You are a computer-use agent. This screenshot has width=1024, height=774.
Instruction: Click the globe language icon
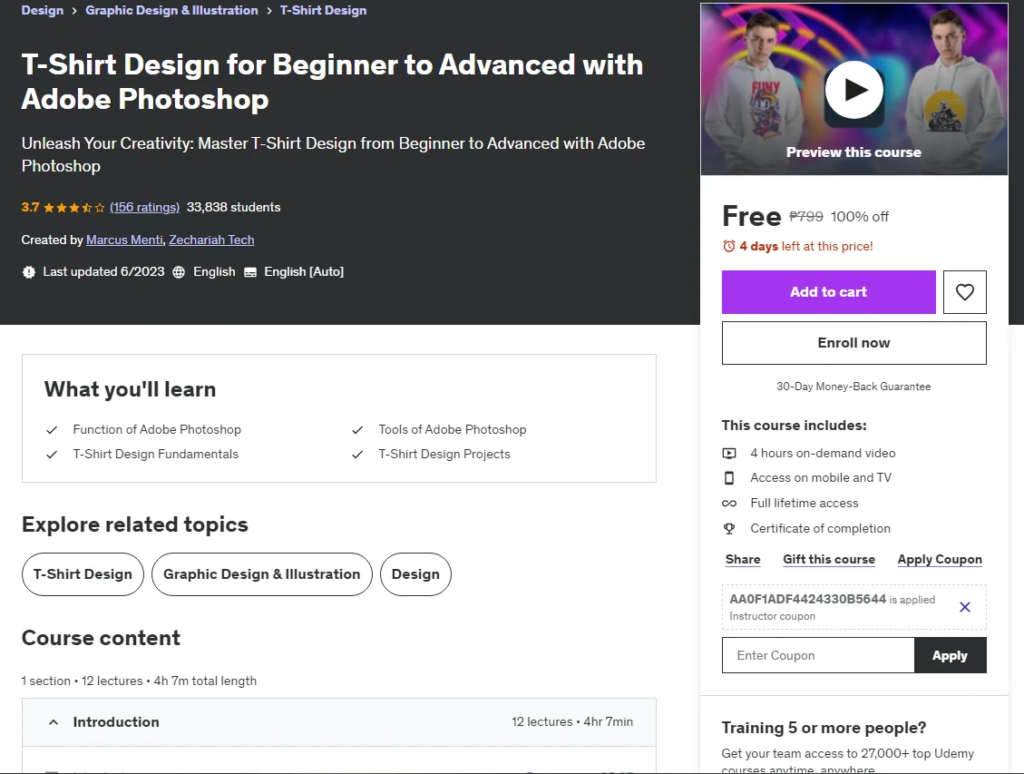(179, 272)
